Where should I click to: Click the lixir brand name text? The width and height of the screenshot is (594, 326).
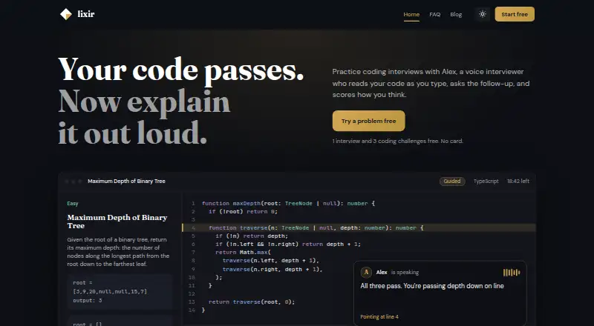point(86,14)
